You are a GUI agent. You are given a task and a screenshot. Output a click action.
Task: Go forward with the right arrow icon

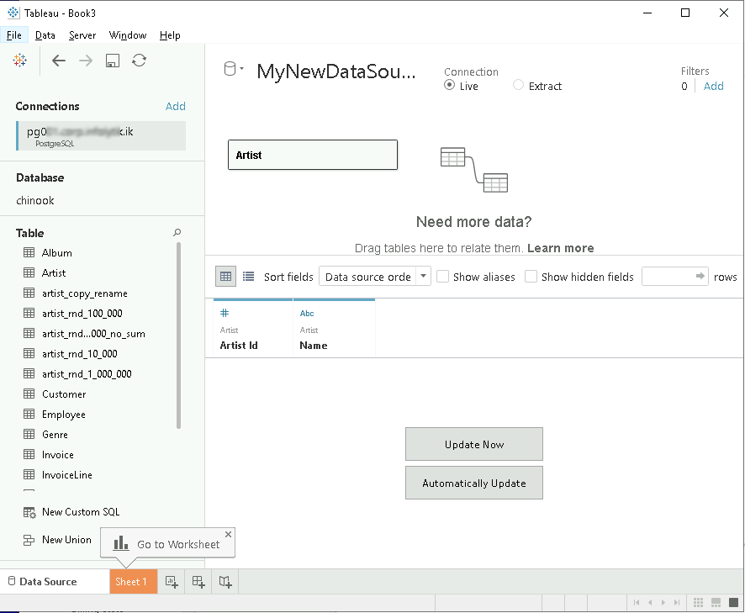point(86,61)
